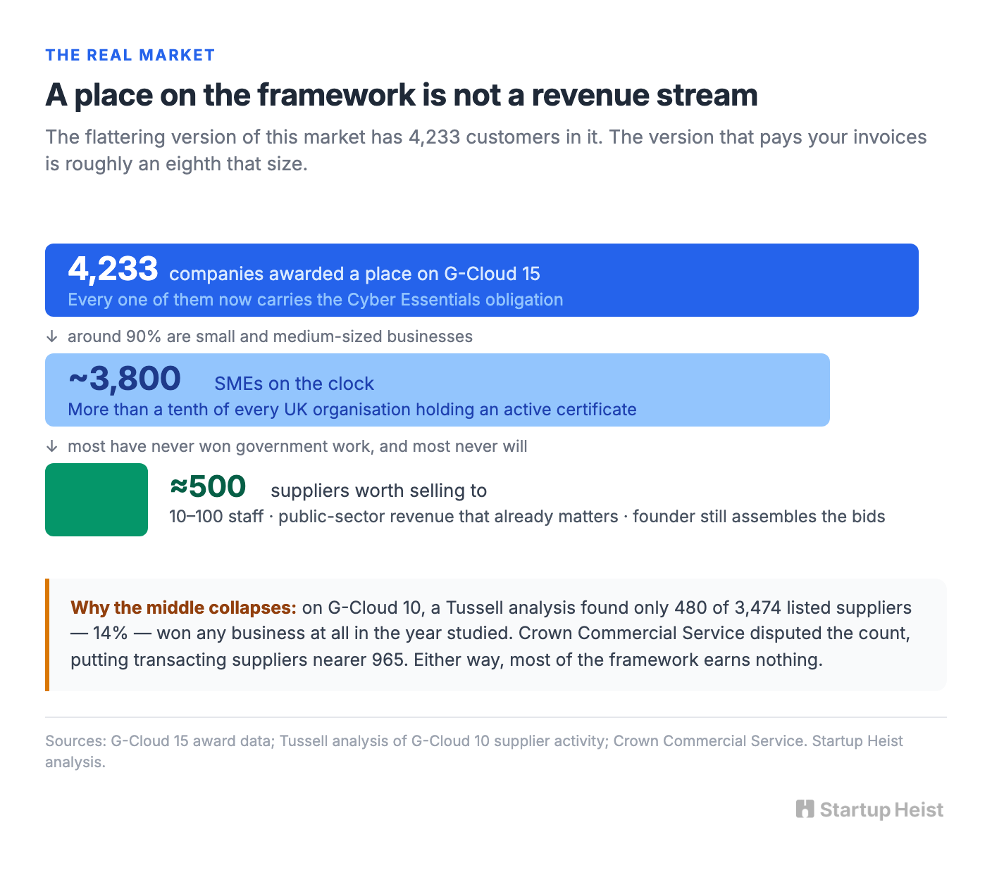Image resolution: width=992 pixels, height=870 pixels.
Task: Click the green bar block beside '≈500'
Action: (97, 500)
